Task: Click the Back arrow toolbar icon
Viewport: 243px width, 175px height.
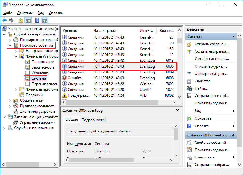Action: (x=4, y=20)
